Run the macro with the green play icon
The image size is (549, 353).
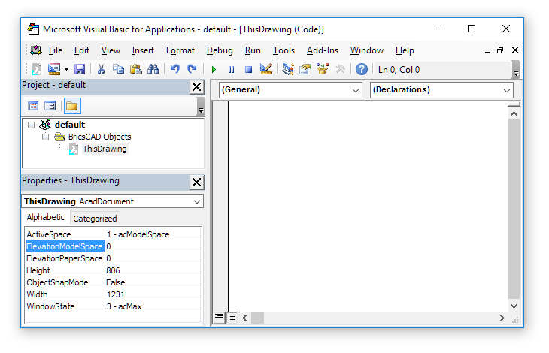coord(214,69)
